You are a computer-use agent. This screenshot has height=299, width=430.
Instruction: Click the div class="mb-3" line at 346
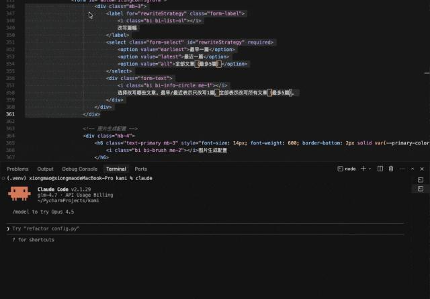(120, 6)
